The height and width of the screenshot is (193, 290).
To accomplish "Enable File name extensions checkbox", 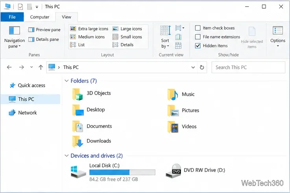I will point(198,37).
